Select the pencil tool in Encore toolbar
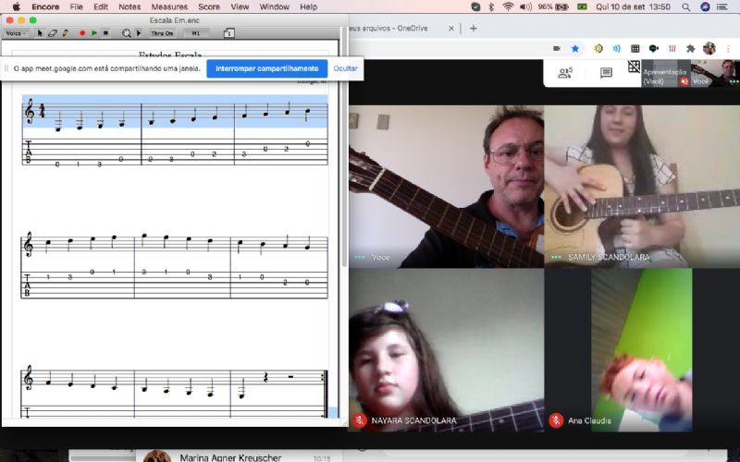This screenshot has width=740, height=462. [x=65, y=33]
